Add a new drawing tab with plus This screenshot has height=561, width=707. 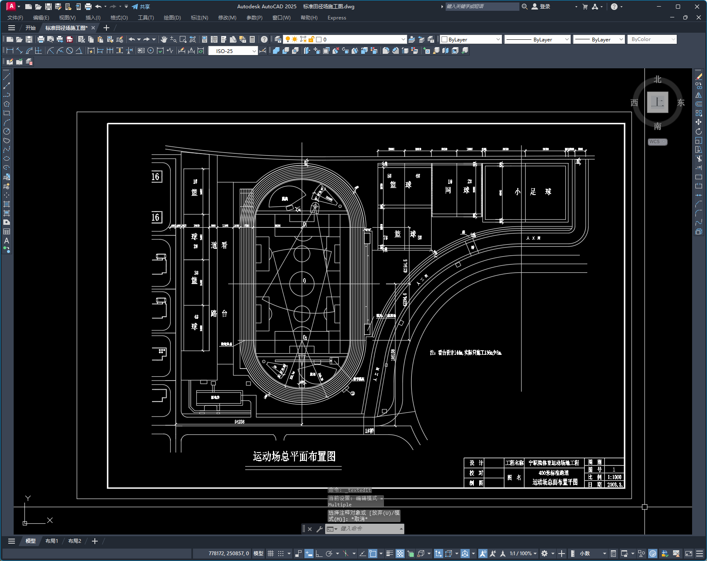pyautogui.click(x=106, y=28)
